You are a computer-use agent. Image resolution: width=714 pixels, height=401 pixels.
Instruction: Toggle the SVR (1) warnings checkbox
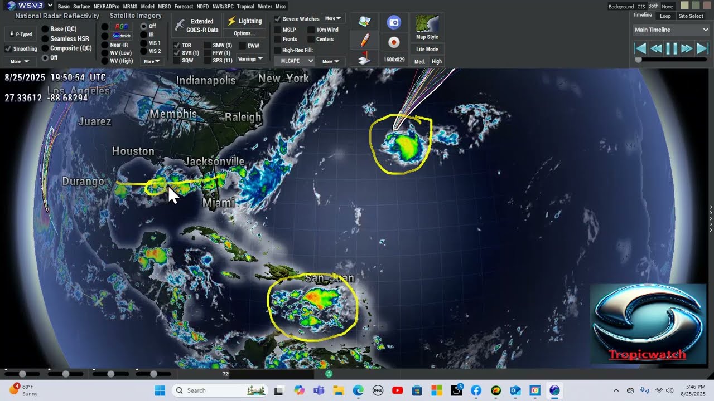(x=176, y=53)
